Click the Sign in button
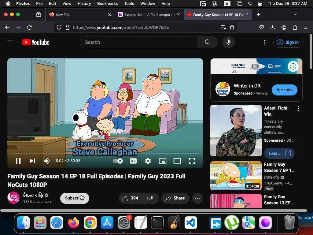Screen dimensions: 313x235 pyautogui.click(x=288, y=42)
